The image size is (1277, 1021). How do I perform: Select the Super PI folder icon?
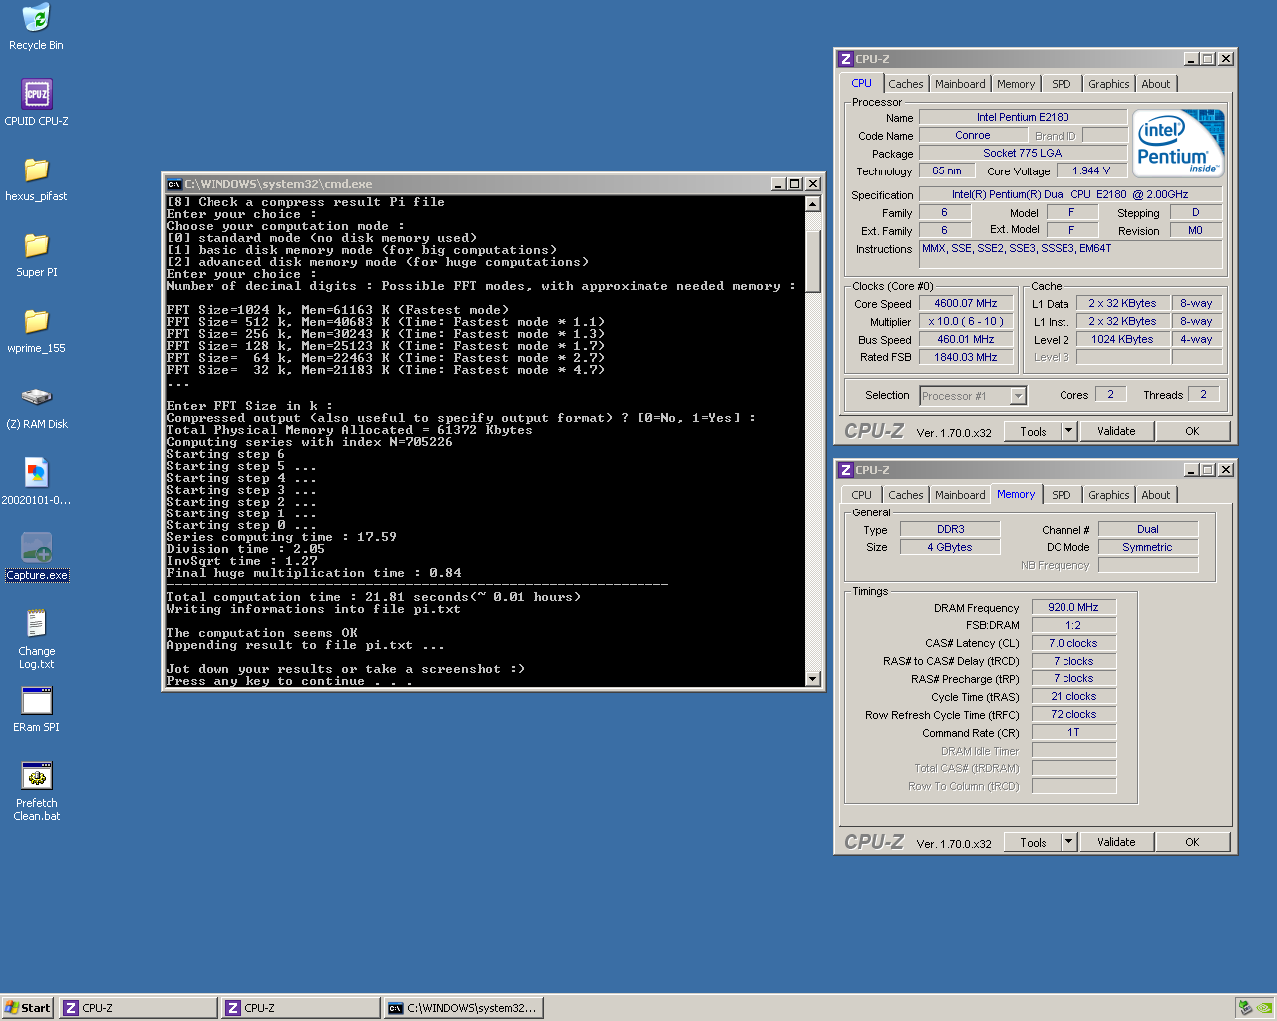pyautogui.click(x=36, y=254)
